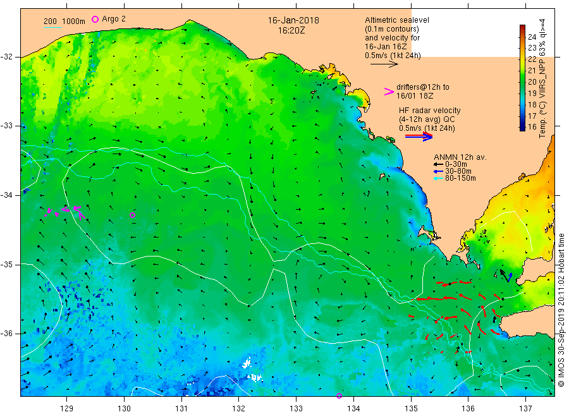
Task: Click the -33 latitude axis label
Action: [x=6, y=126]
